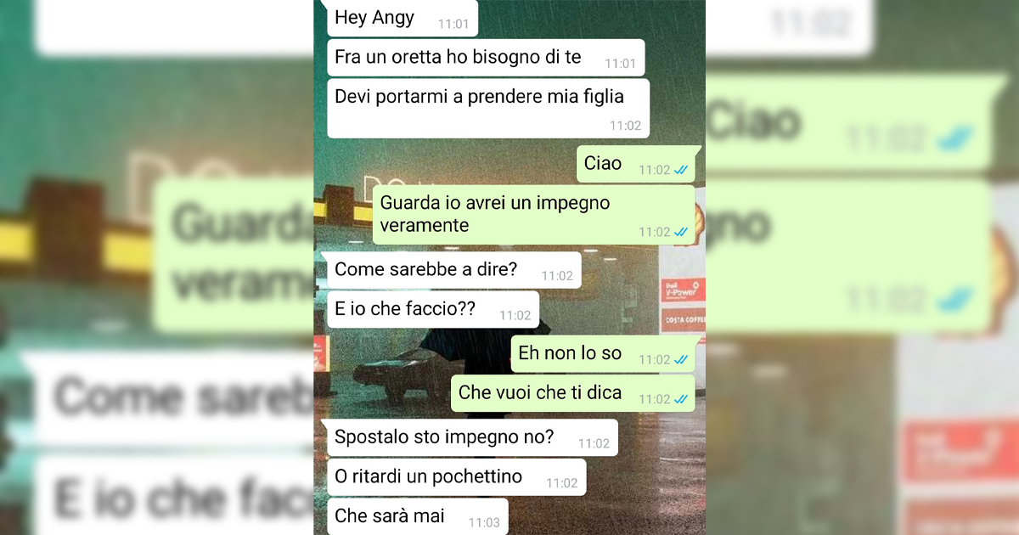
Task: Select the 'Che sarà mai' message
Action: pyautogui.click(x=418, y=516)
